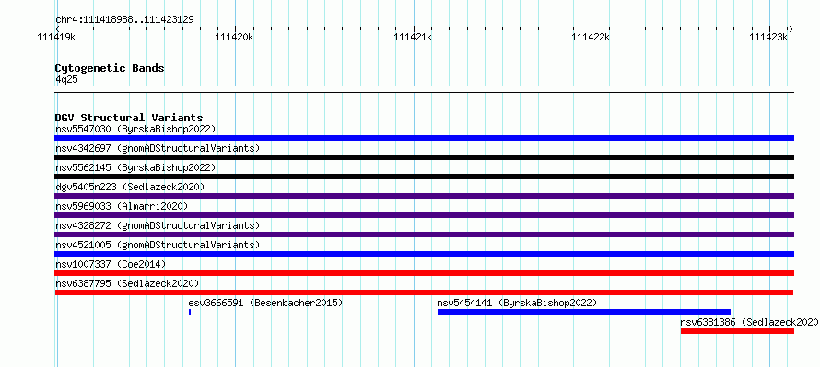Open variant nsv5454141 (ByrskaBishop2022) label
Image resolution: width=820 pixels, height=367 pixels.
[517, 303]
